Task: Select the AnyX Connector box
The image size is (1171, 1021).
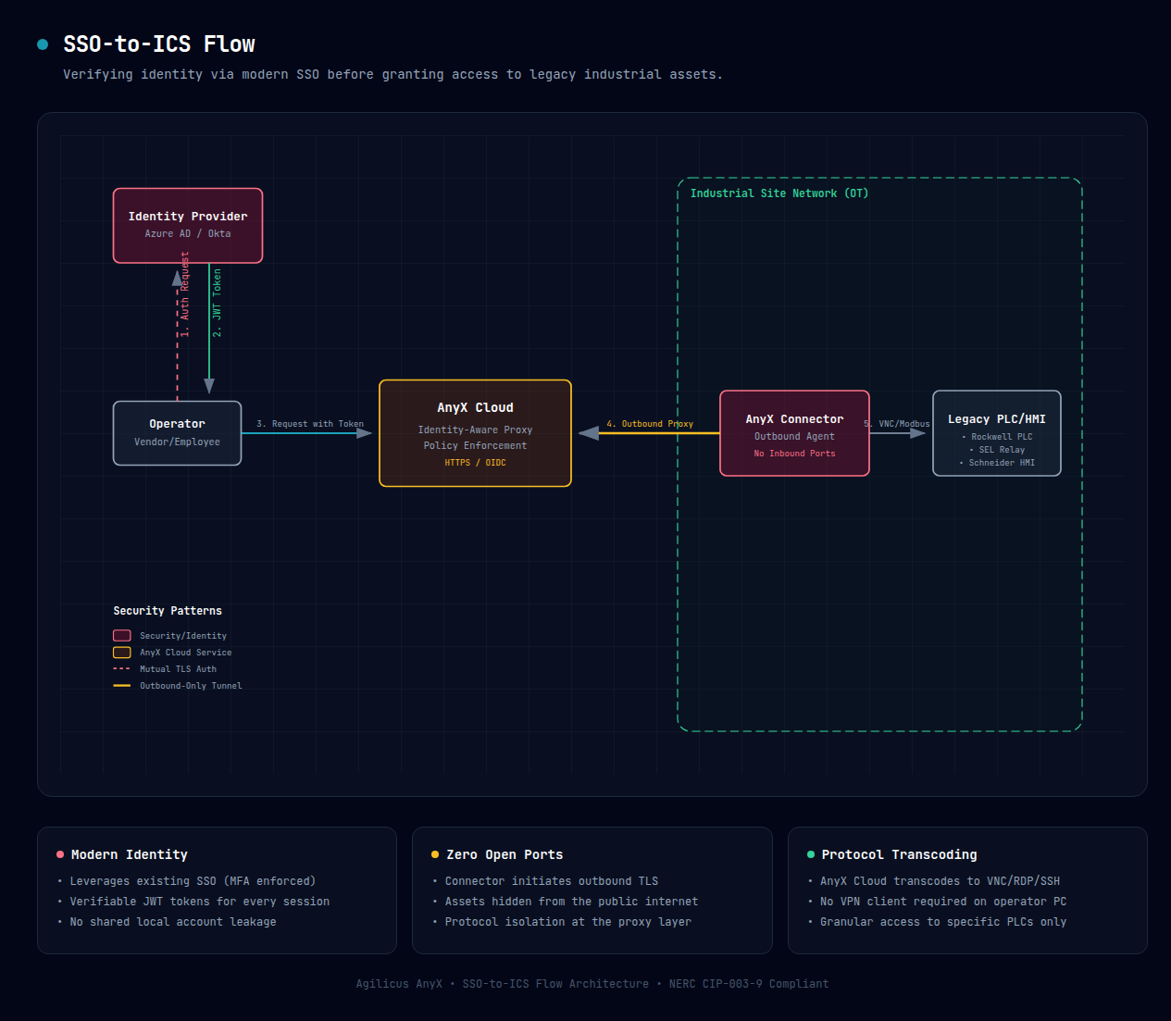Action: point(794,433)
